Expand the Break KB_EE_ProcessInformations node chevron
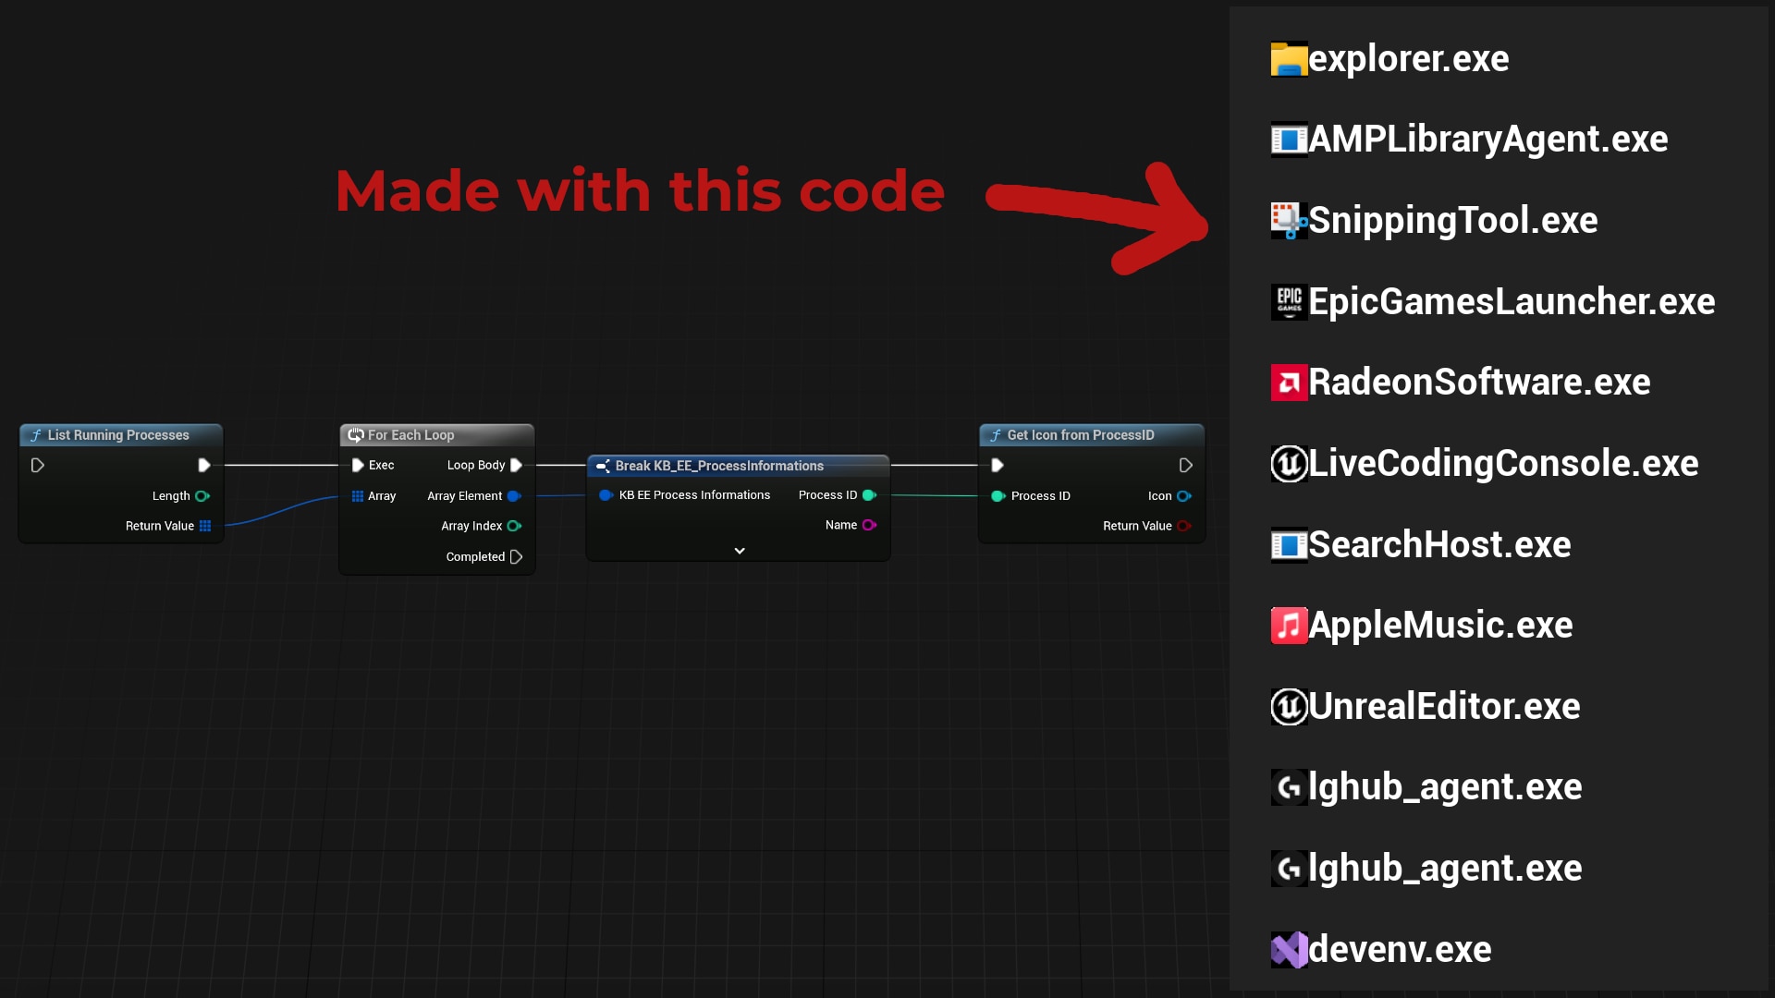This screenshot has height=998, width=1775. (x=740, y=551)
